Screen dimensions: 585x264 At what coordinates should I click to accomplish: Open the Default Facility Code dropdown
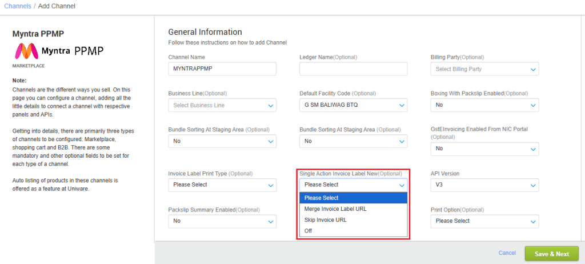353,105
